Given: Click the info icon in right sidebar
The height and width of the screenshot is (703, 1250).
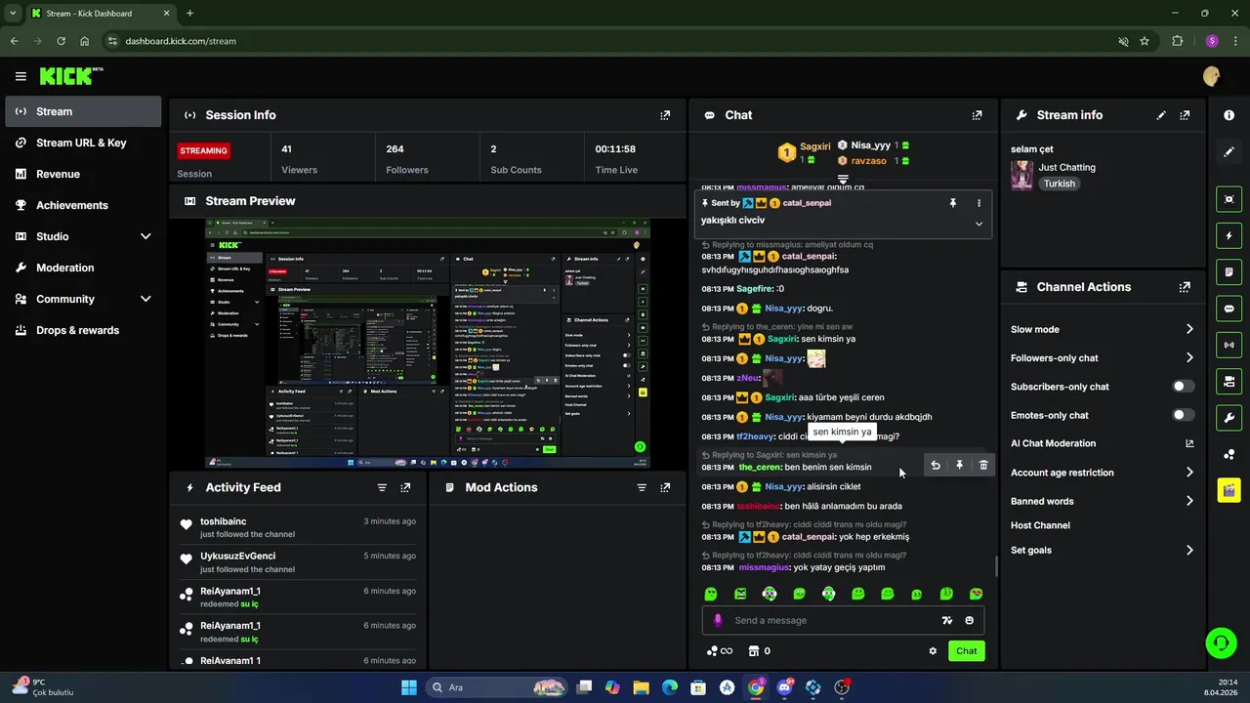Looking at the screenshot, I should coord(1229,115).
